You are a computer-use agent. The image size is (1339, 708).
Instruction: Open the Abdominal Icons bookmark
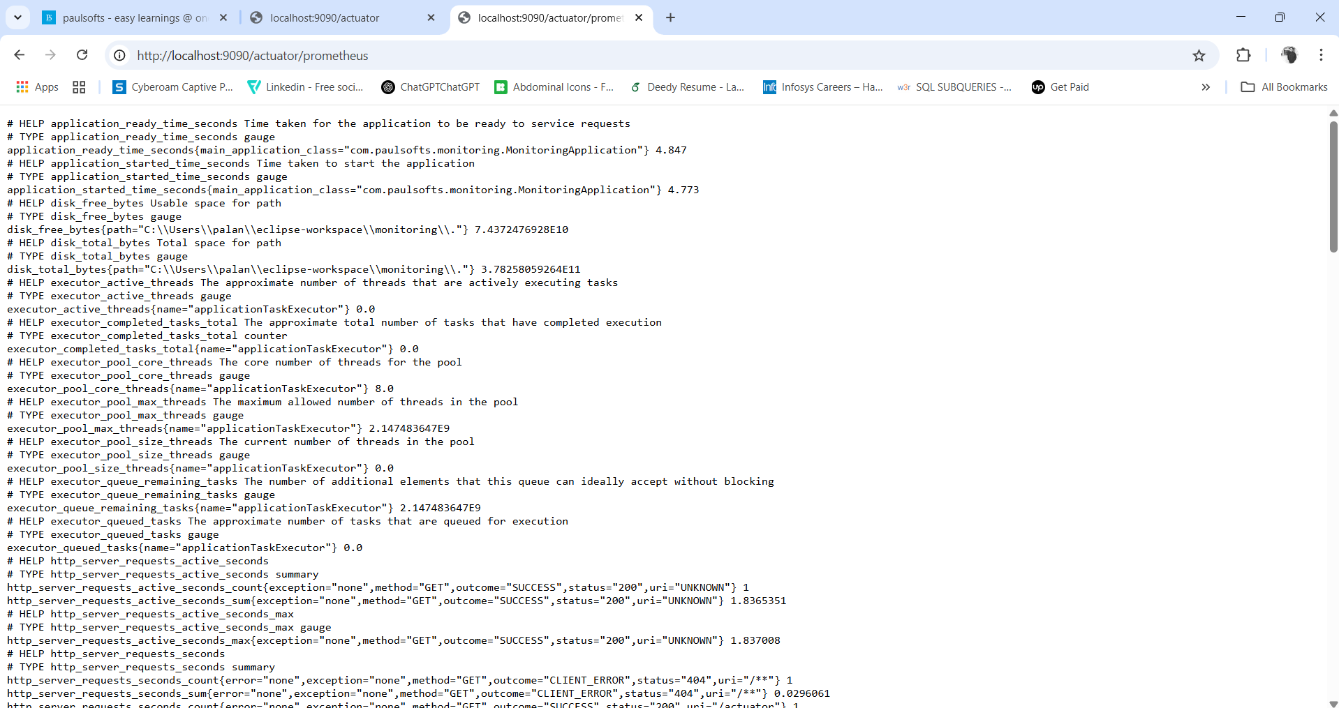[554, 87]
